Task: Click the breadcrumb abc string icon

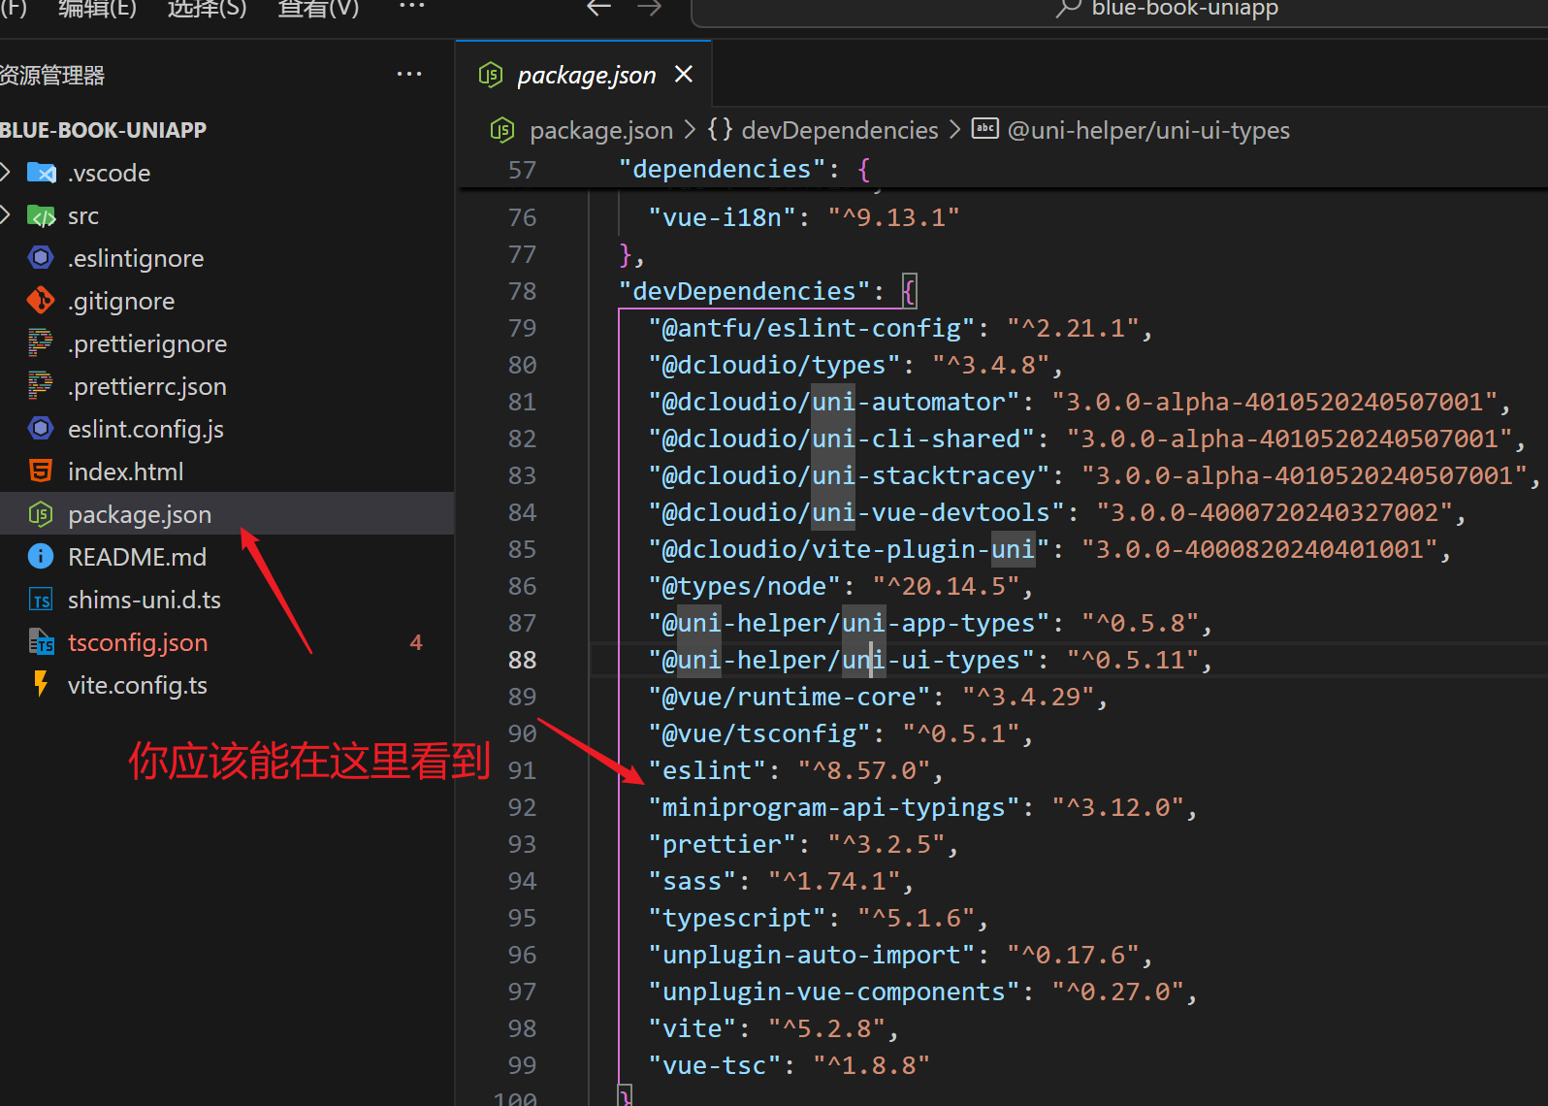Action: (x=985, y=128)
